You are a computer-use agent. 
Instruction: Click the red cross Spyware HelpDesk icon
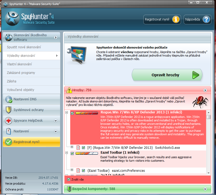coord(9,121)
